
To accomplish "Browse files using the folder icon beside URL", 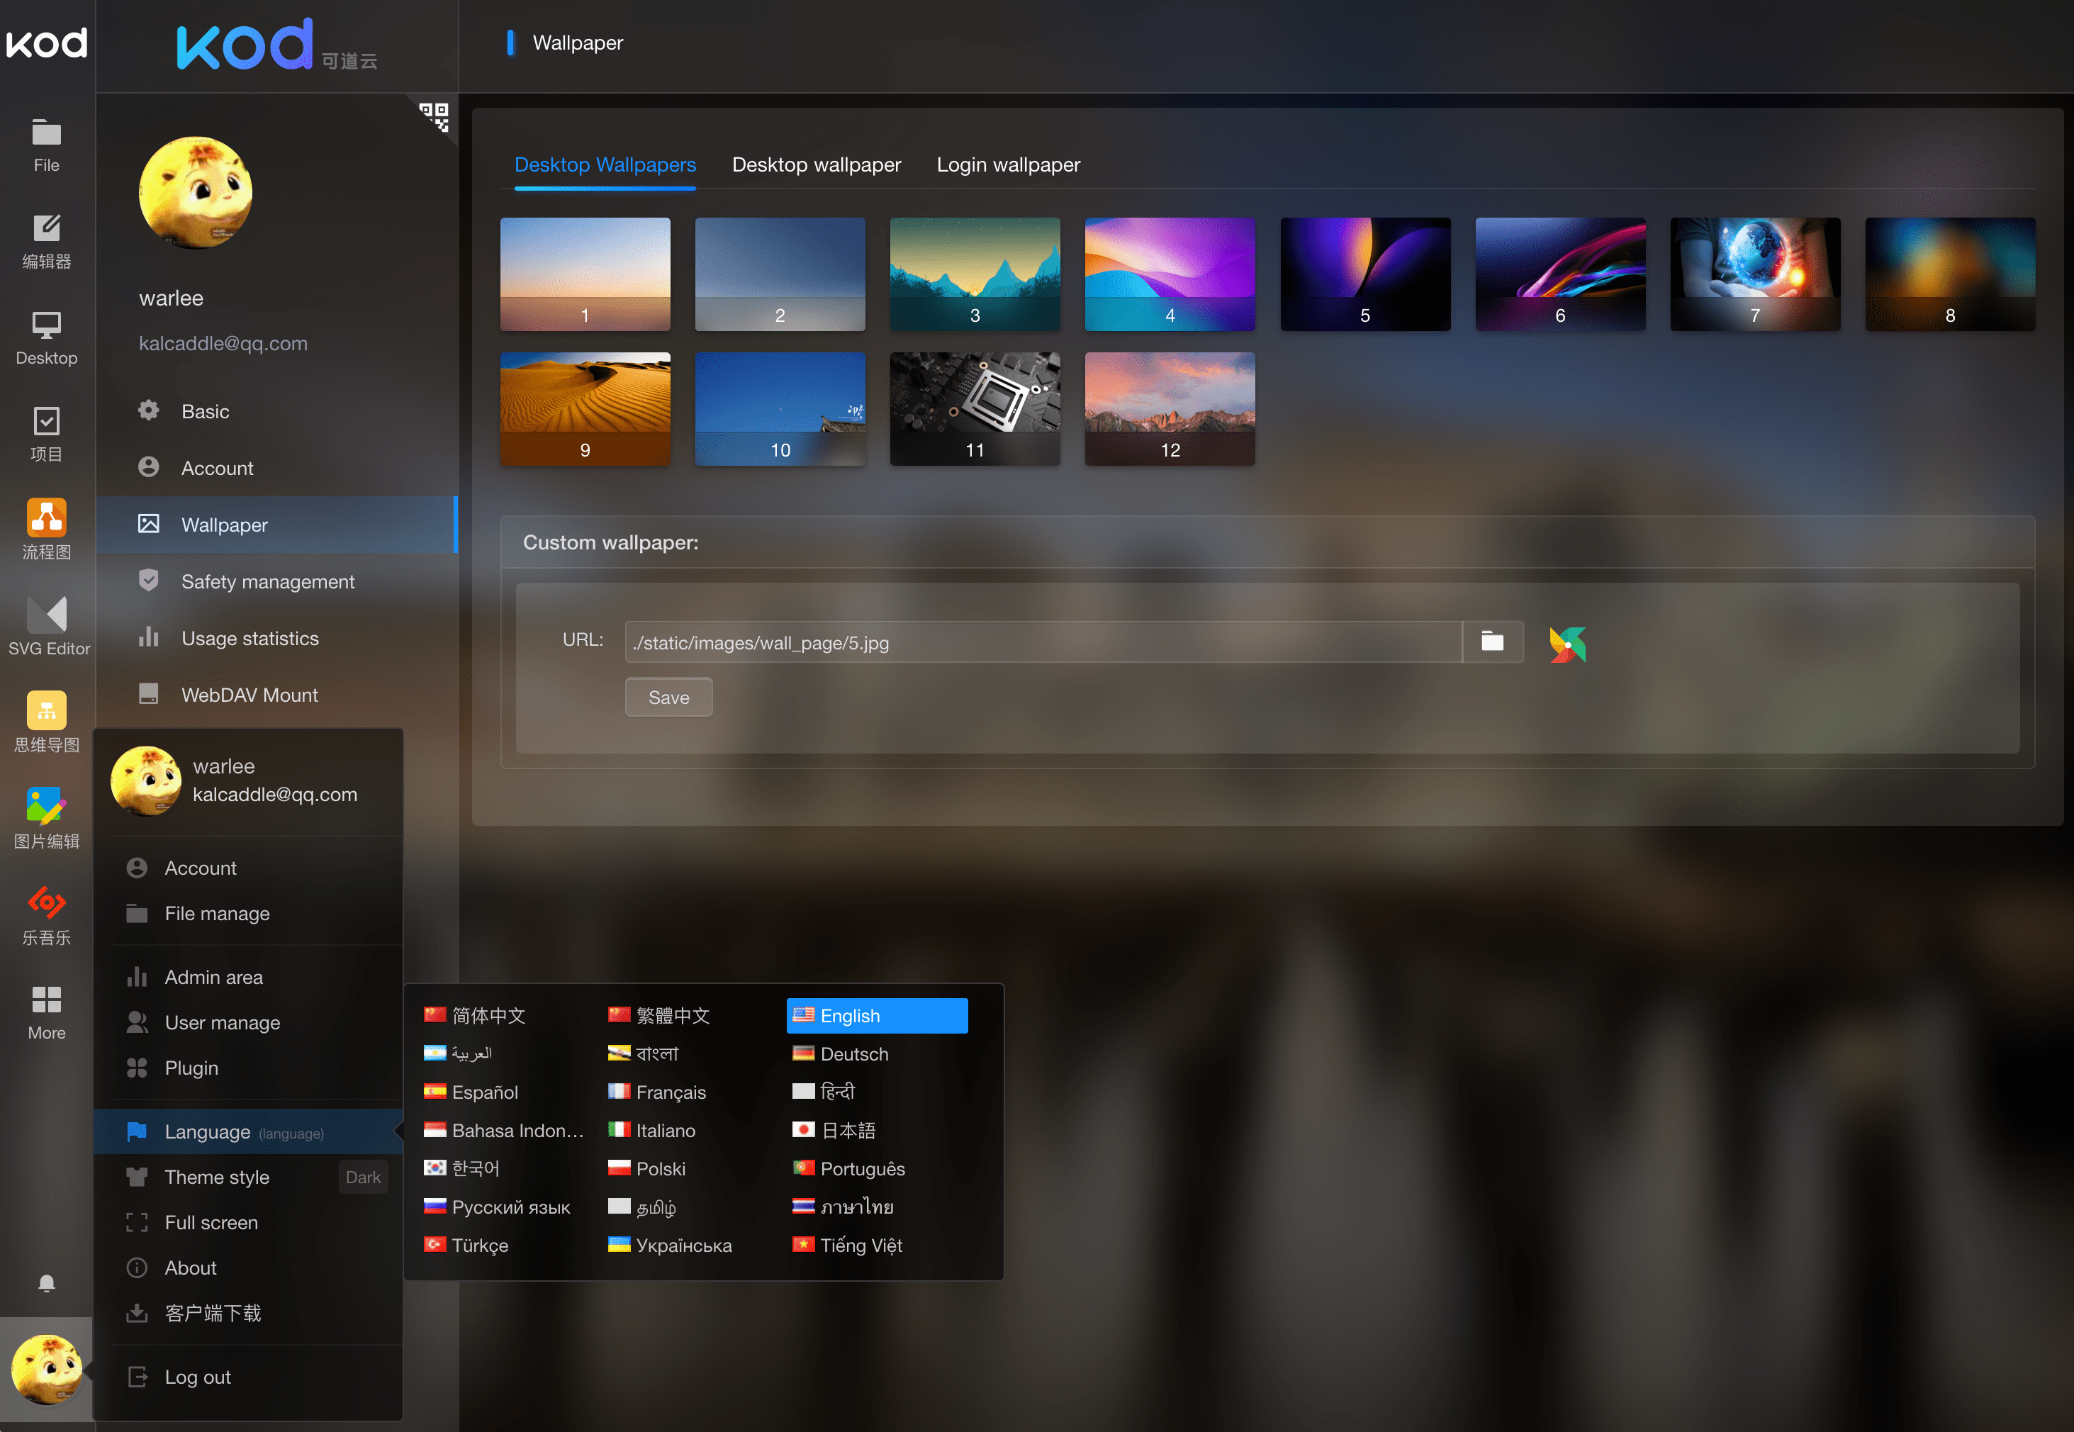I will (1492, 642).
